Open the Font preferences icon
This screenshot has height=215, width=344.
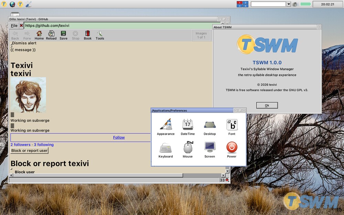(x=232, y=127)
